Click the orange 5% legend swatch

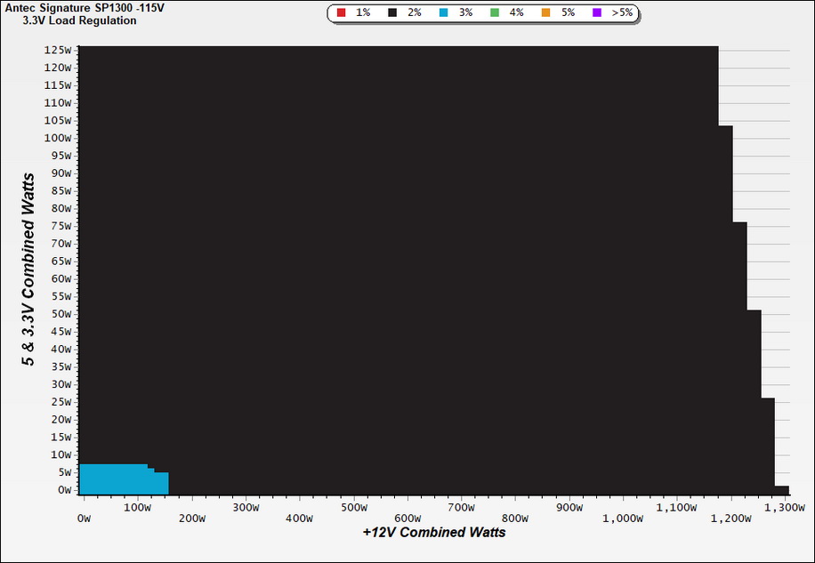click(545, 13)
